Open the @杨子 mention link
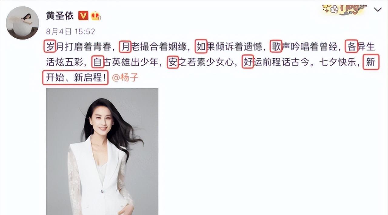 point(125,78)
